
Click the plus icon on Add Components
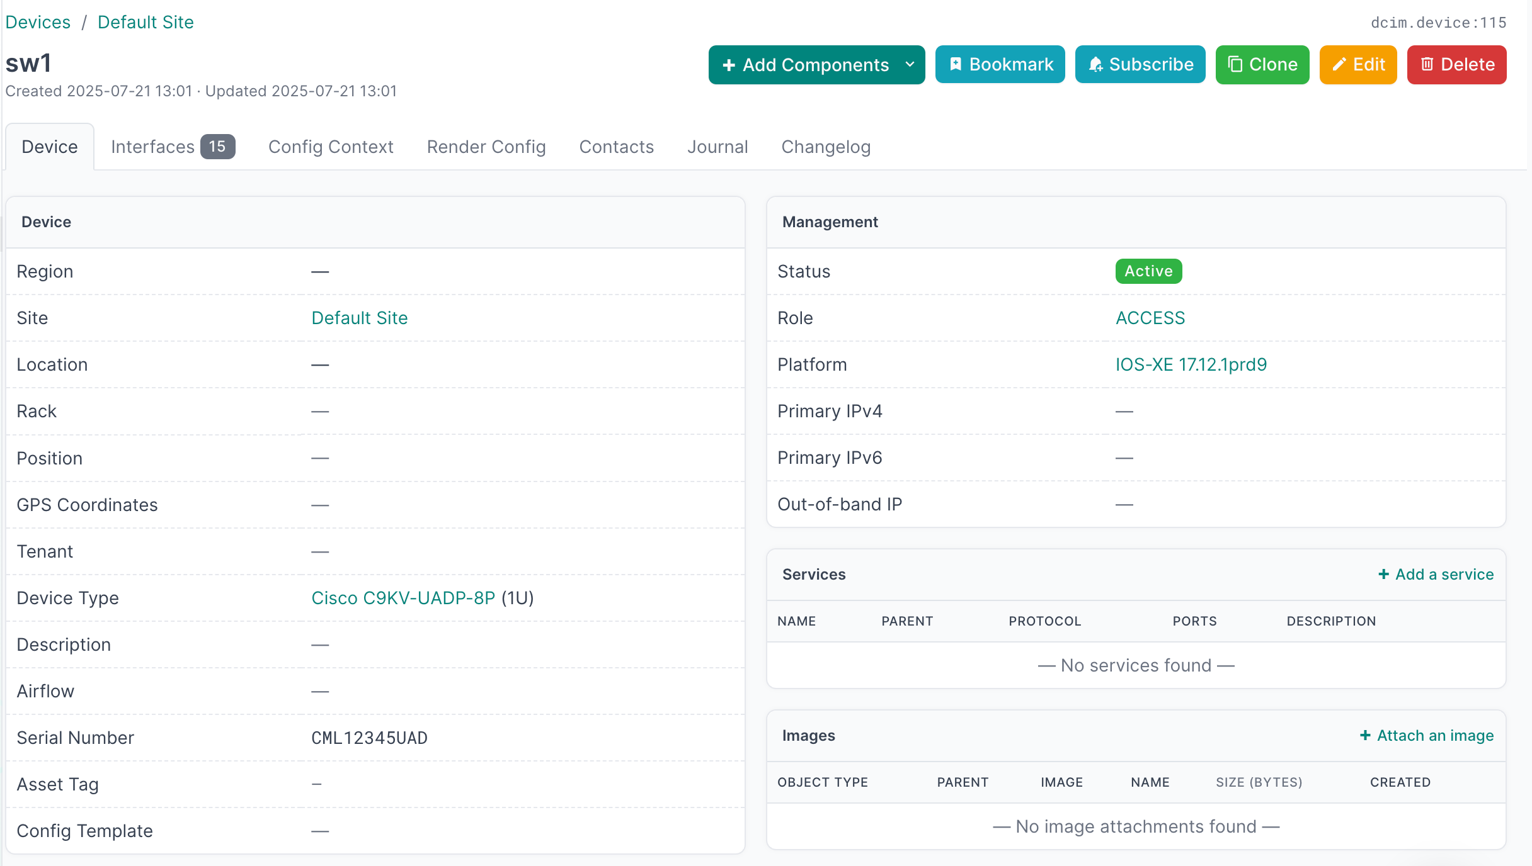[x=729, y=65]
